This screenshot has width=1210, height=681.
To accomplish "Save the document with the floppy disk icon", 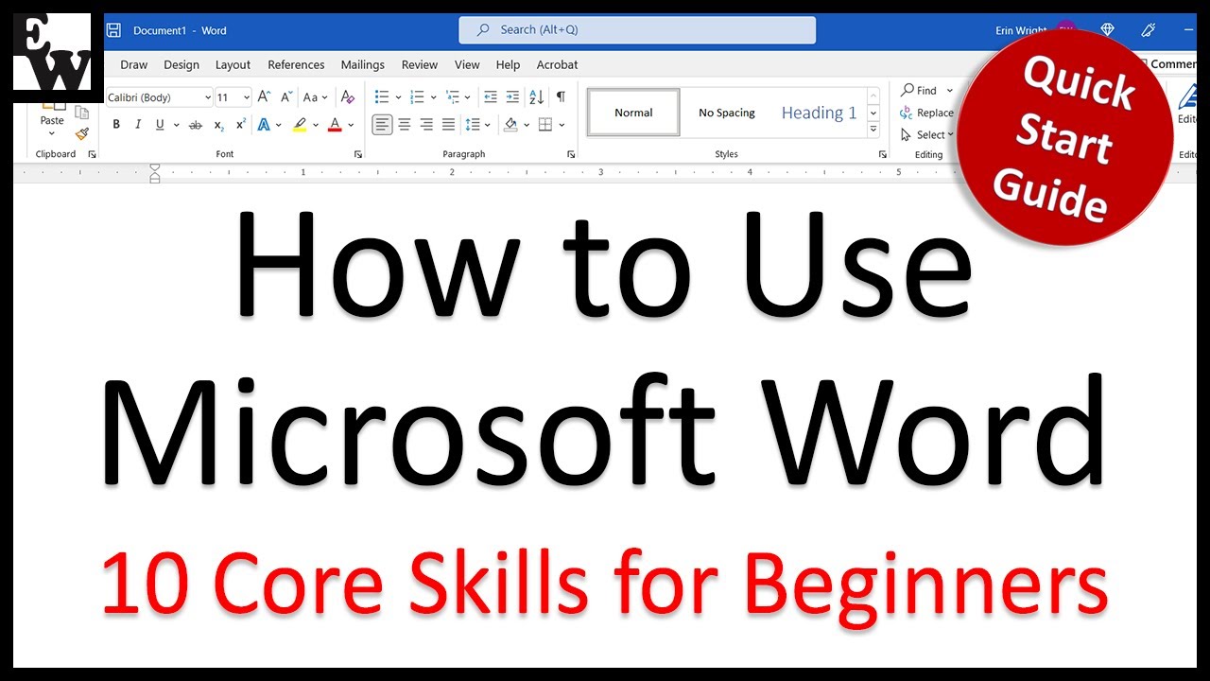I will [113, 30].
